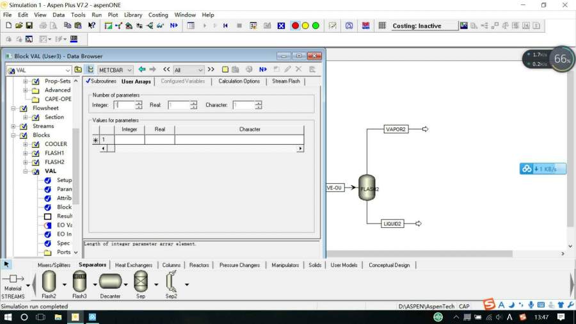Click the red circle toolbar indicator

pyautogui.click(x=295, y=26)
